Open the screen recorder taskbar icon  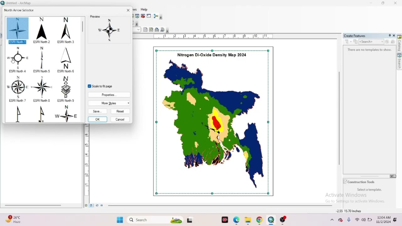coord(225,220)
